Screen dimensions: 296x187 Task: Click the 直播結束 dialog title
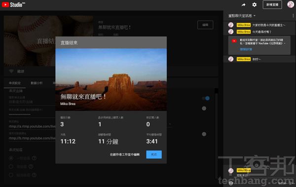(69, 43)
